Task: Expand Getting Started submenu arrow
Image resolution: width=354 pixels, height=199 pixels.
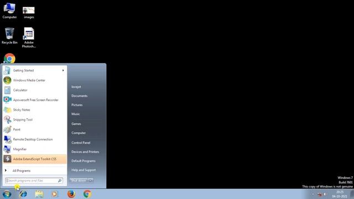Action: pos(63,70)
